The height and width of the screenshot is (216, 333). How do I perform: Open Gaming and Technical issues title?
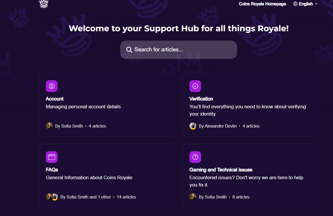click(221, 170)
